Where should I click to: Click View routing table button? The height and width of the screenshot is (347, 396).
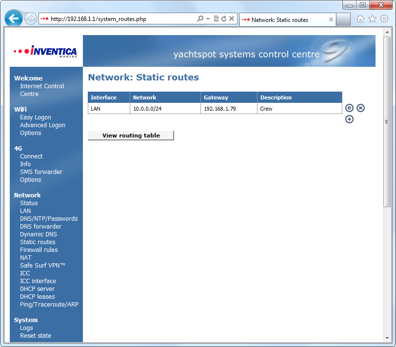click(x=131, y=135)
